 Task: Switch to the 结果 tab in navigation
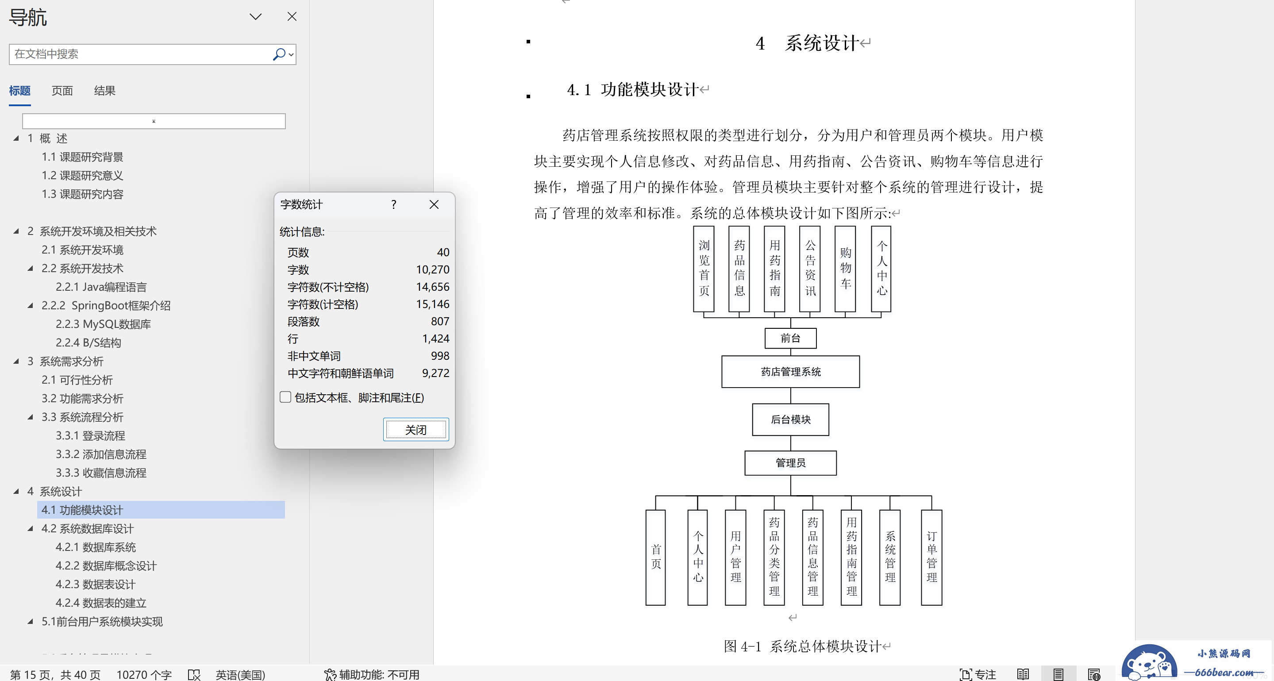[x=104, y=91]
